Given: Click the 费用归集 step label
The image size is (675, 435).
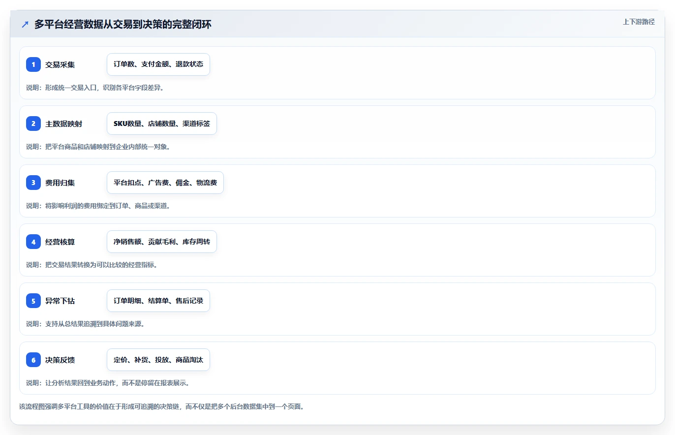Looking at the screenshot, I should point(60,183).
